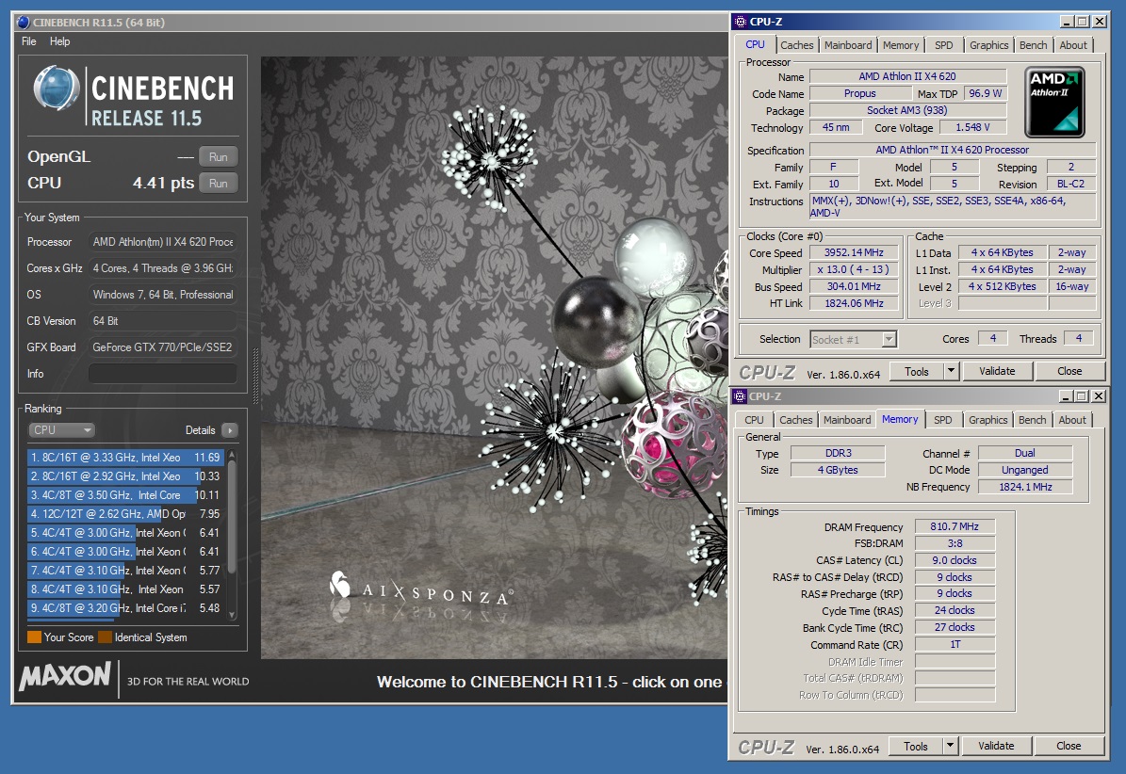Click the GeForce GTX 770 GFX Board field
The height and width of the screenshot is (774, 1126).
click(163, 347)
